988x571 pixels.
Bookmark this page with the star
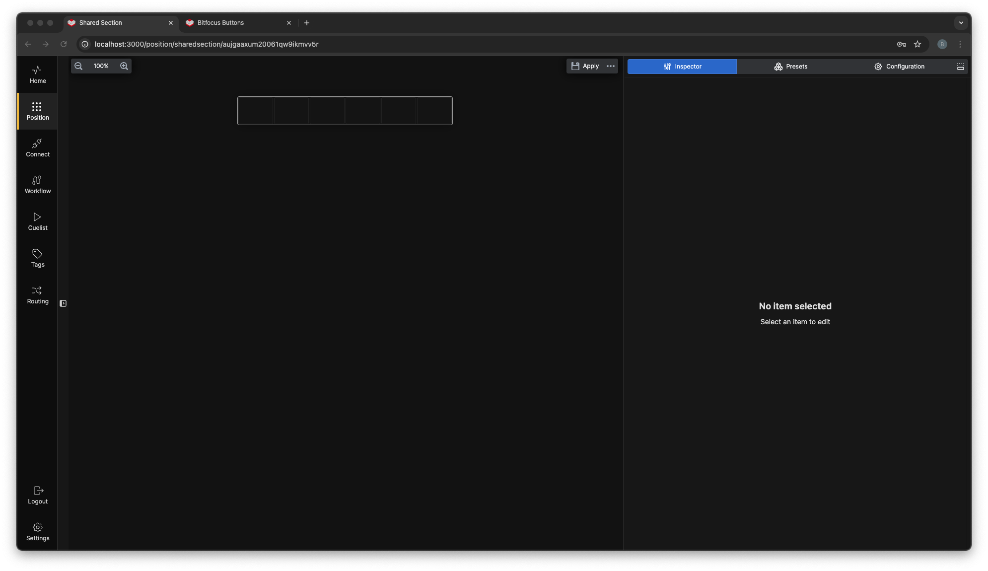tap(917, 44)
